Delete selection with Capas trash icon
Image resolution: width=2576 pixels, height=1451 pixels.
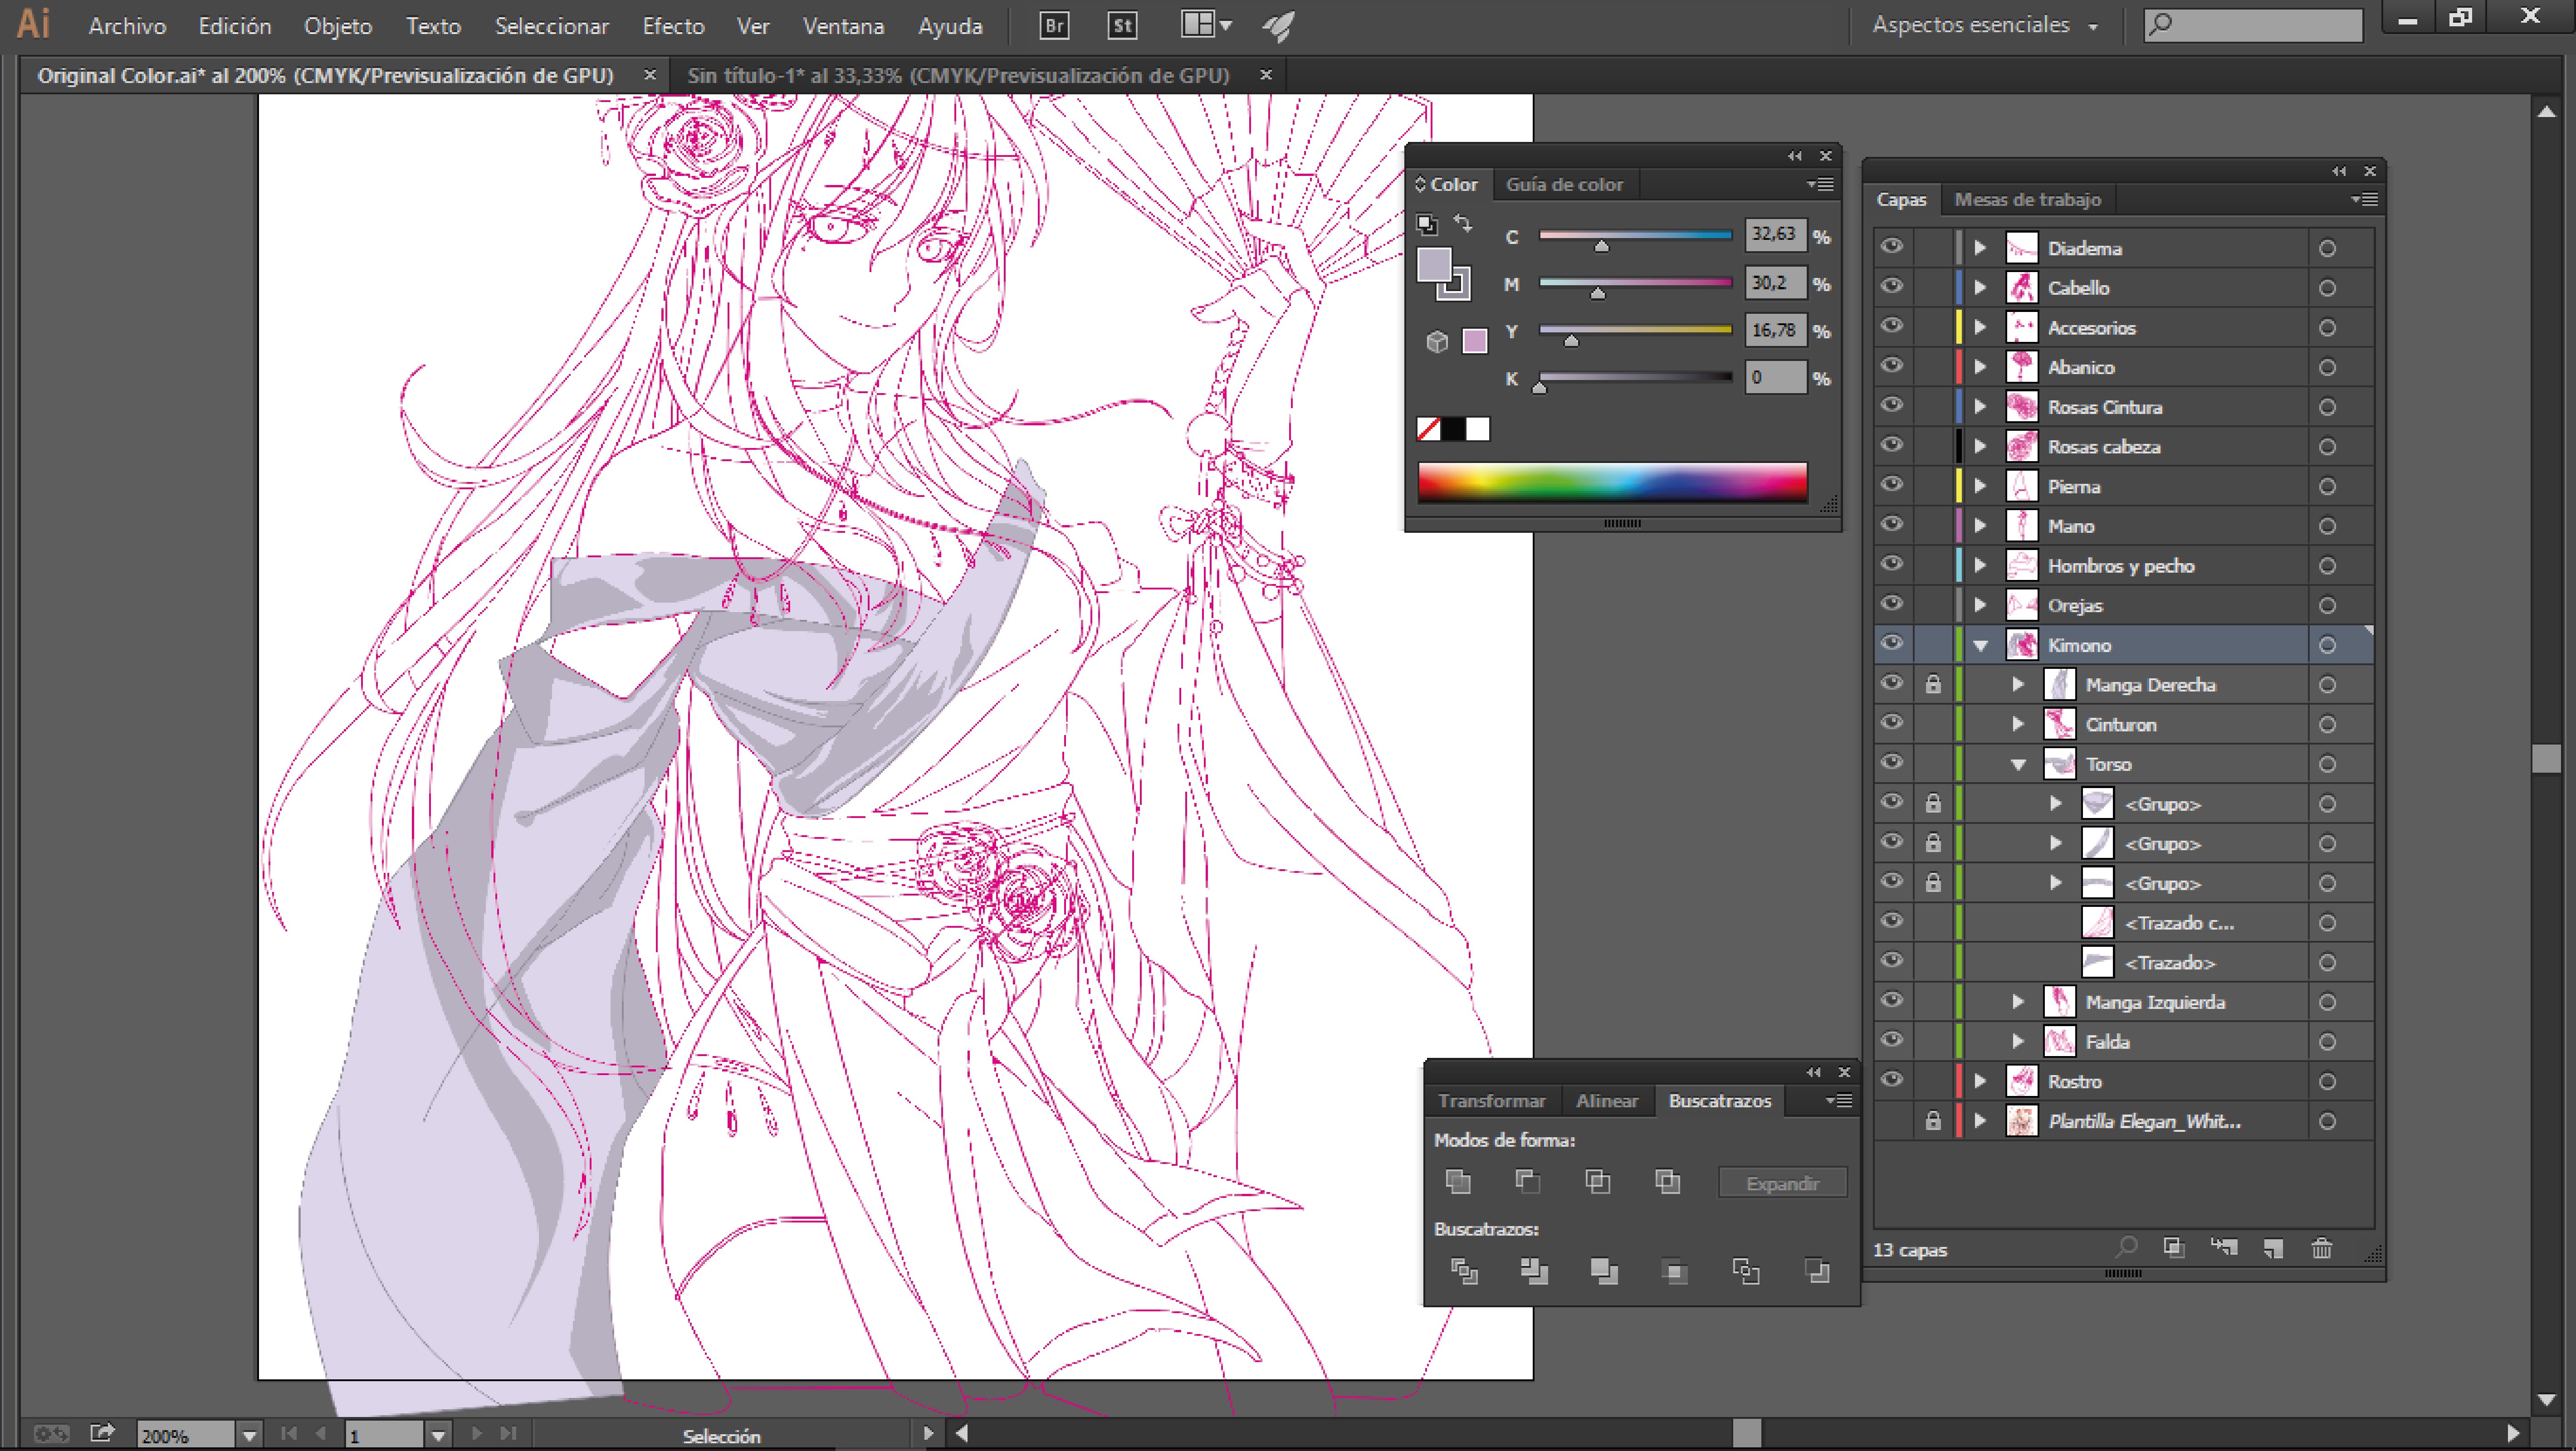pos(2322,1248)
